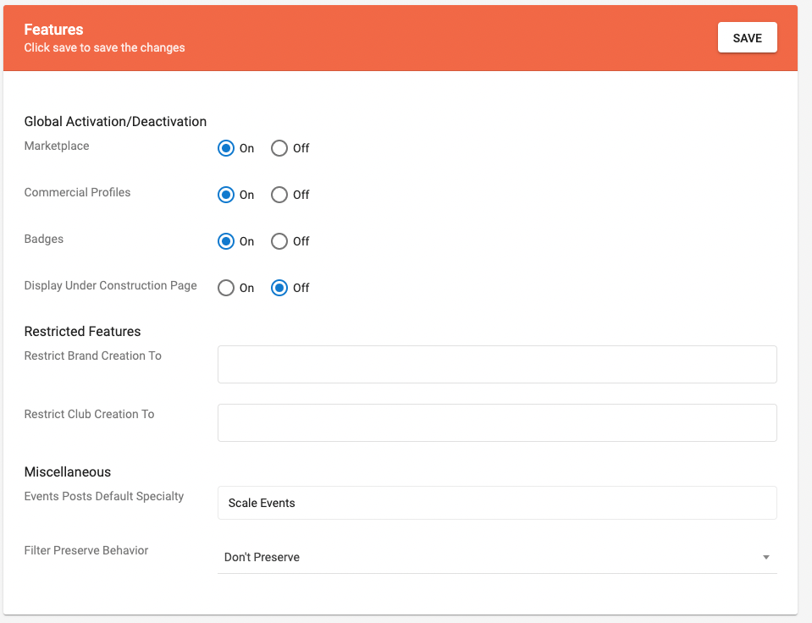Disable Badges by choosing Off
This screenshot has height=623, width=812.
tap(279, 241)
